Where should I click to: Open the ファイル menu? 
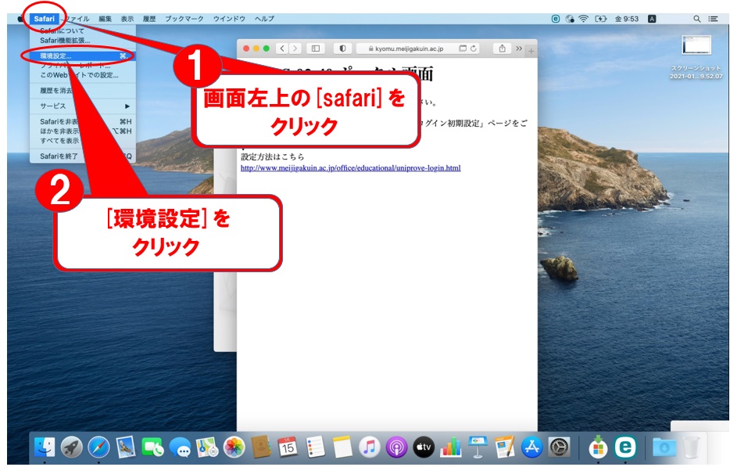point(77,19)
